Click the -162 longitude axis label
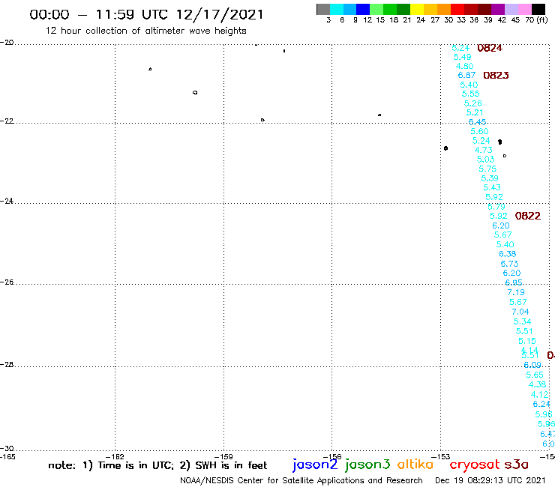 point(115,456)
